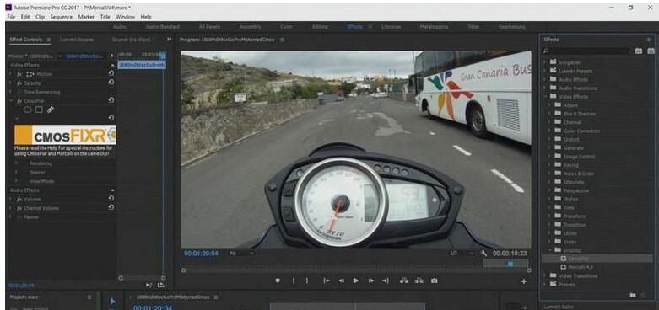Reset the Volume audio effect
The height and width of the screenshot is (310, 659).
click(111, 199)
